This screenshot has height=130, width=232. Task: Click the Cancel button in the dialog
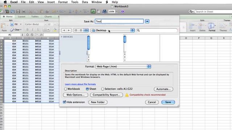[x=152, y=102]
